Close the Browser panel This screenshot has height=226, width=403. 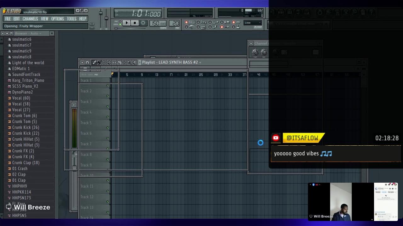point(52,33)
